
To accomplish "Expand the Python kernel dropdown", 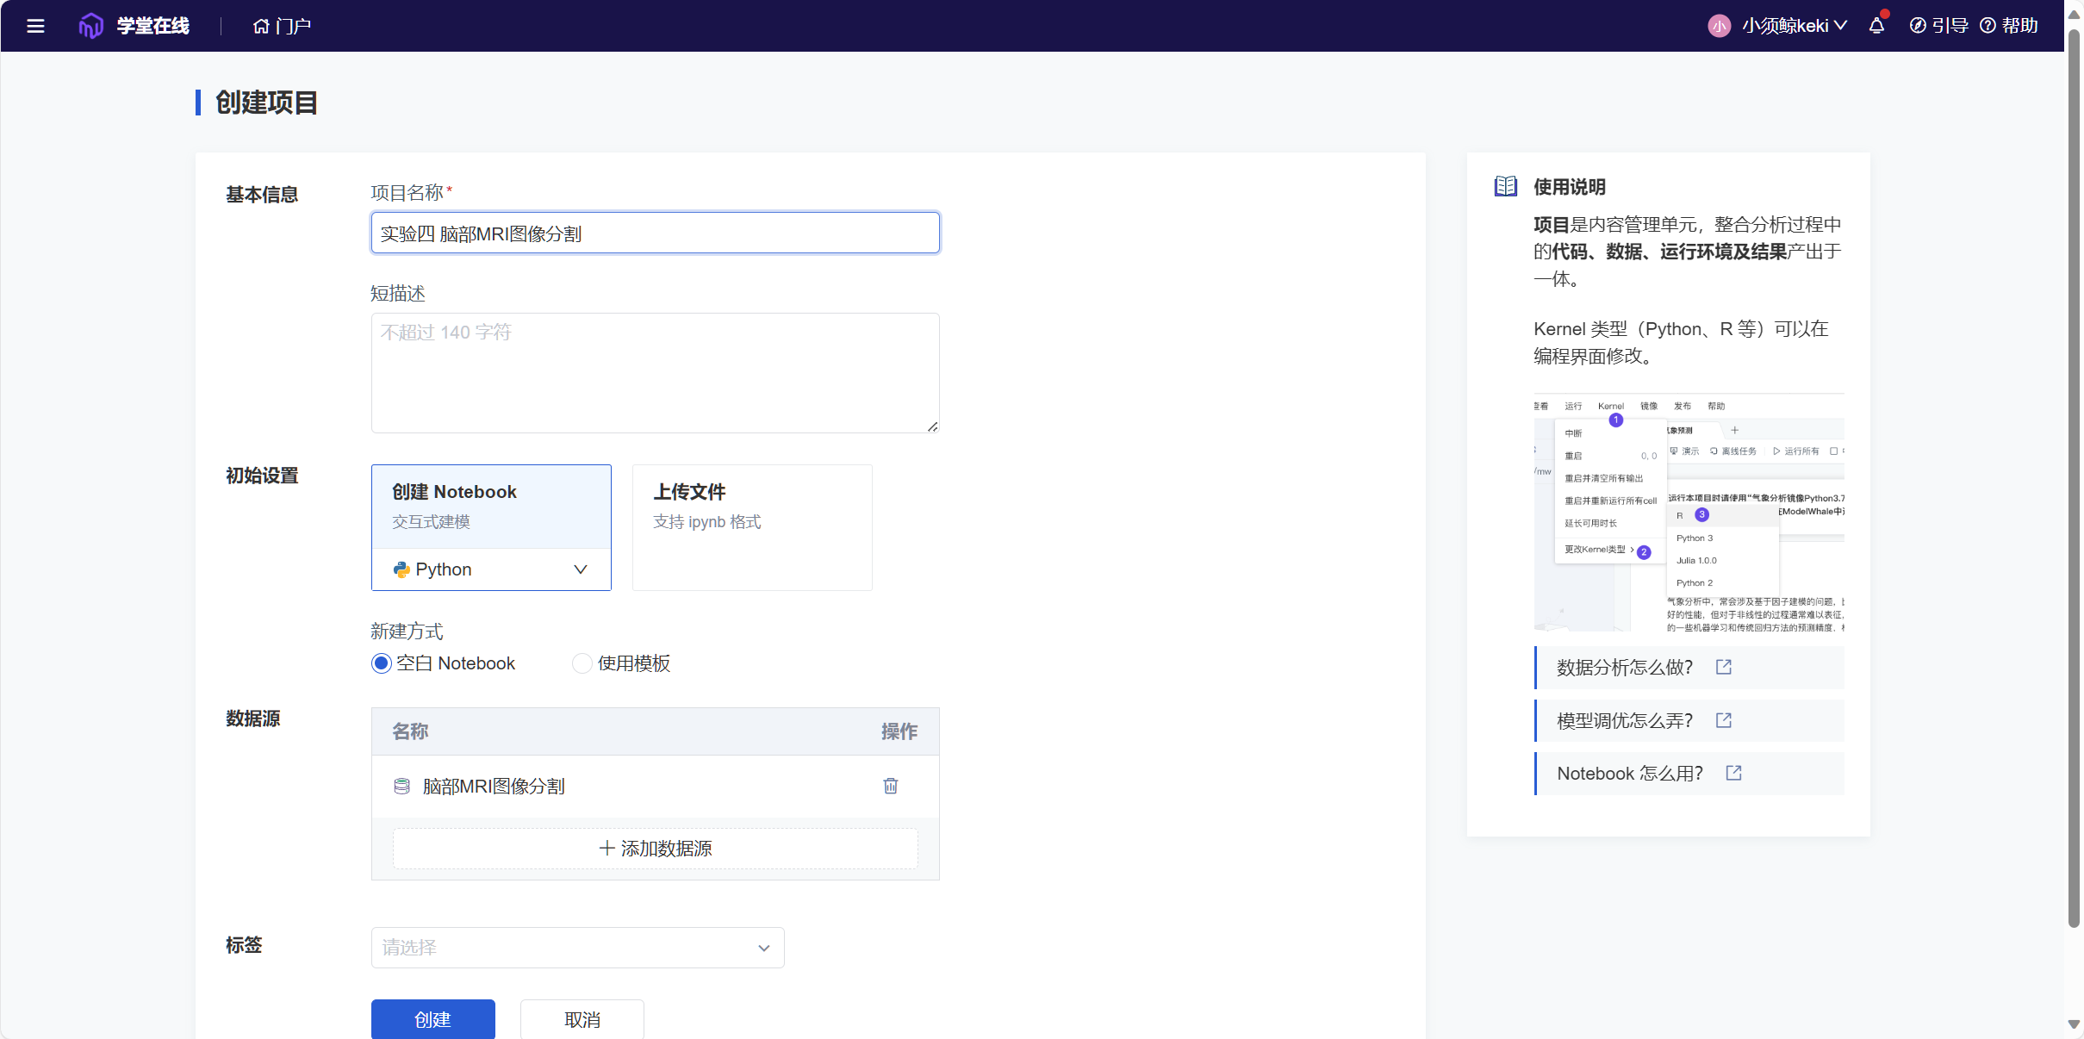I will [491, 569].
